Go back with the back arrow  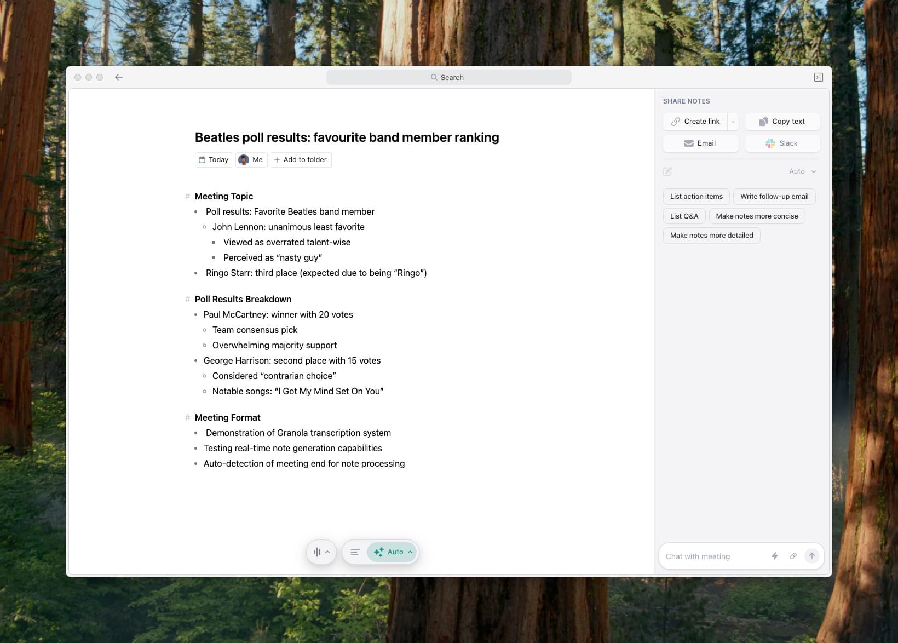[x=119, y=77]
